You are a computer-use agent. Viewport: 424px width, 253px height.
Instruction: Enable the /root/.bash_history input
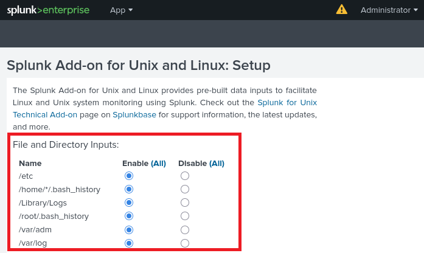click(x=128, y=216)
